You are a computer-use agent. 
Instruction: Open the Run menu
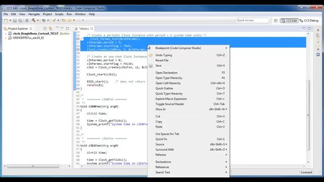69,14
